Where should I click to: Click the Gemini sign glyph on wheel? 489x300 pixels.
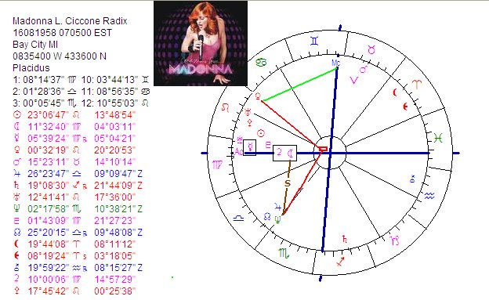315,42
